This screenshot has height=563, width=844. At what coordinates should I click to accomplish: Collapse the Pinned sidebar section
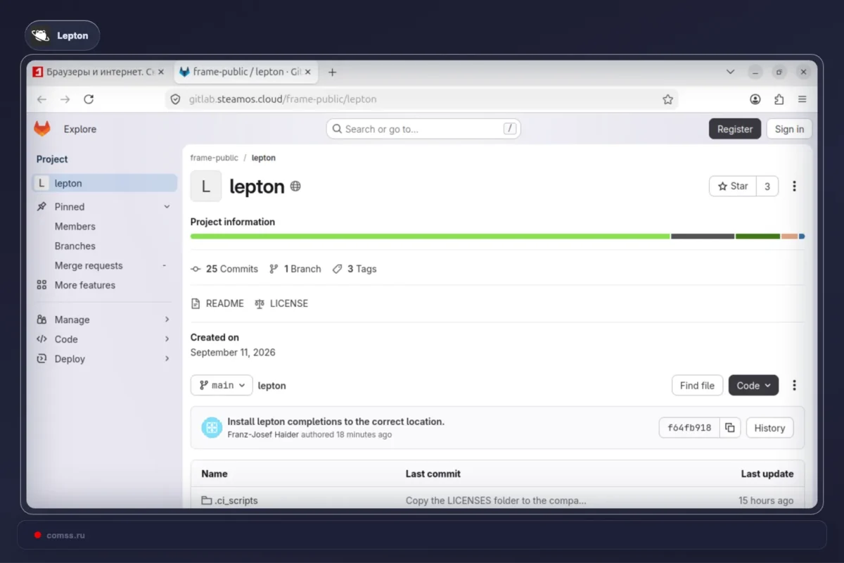click(167, 206)
